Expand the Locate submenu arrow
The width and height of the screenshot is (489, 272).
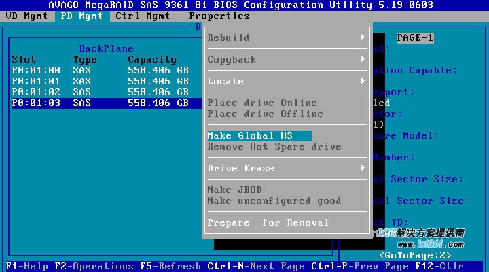[x=363, y=81]
